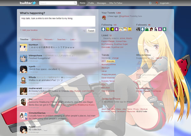Click jlist's avatar photo
This screenshot has width=191, height=136.
[24, 102]
